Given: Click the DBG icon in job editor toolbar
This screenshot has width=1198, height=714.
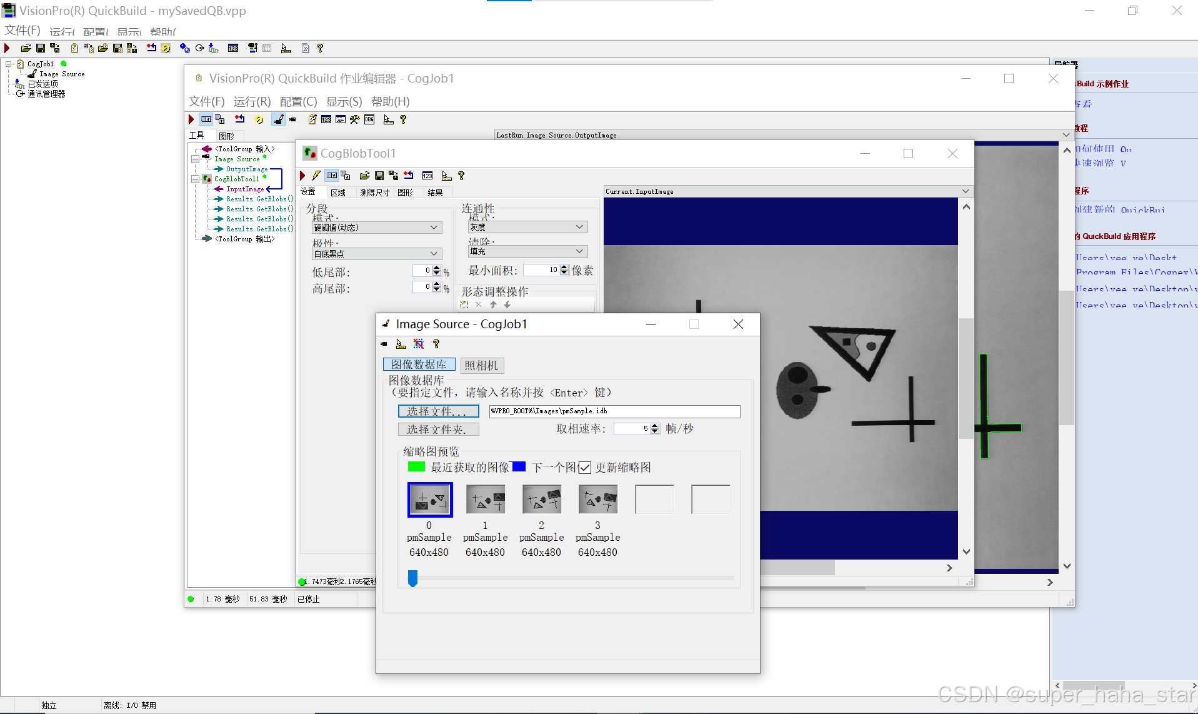Looking at the screenshot, I should pos(369,119).
